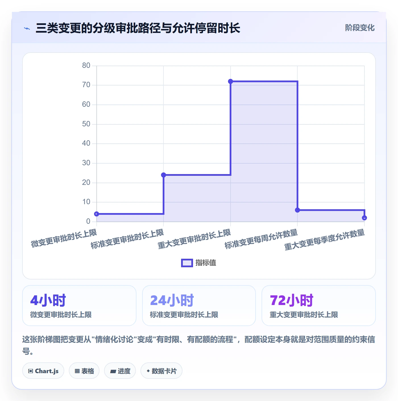Click the 指标值 legend label
398x401 pixels.
tap(206, 263)
